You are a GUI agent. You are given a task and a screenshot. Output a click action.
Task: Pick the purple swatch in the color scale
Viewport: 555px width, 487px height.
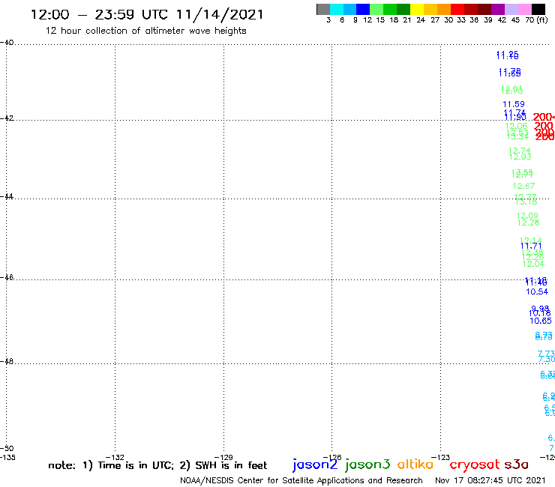498,9
